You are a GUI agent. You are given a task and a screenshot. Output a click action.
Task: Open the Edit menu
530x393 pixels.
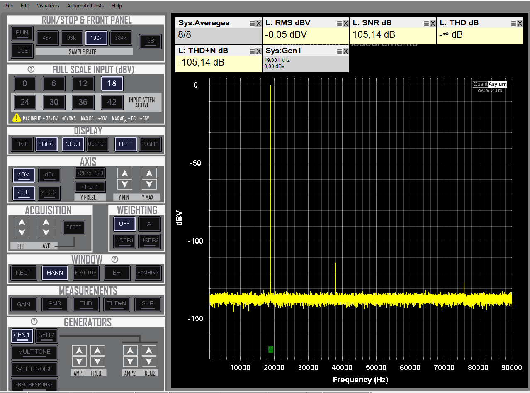pos(25,6)
